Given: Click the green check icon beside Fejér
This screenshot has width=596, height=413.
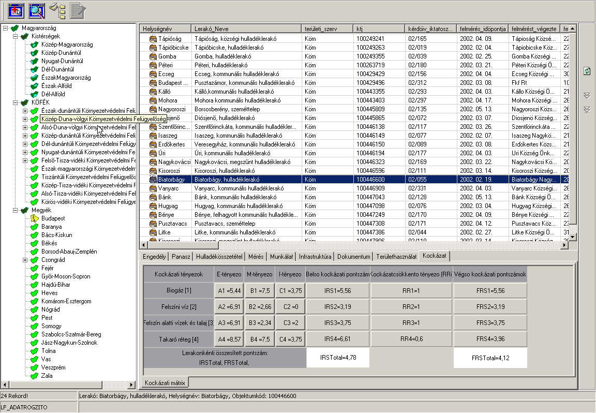Looking at the screenshot, I should point(35,268).
